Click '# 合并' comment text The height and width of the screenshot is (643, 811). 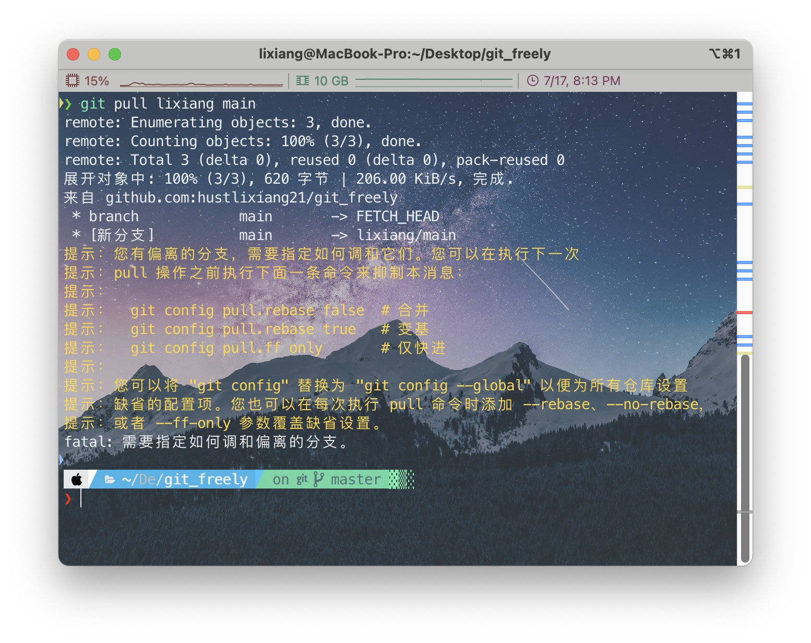tap(405, 310)
